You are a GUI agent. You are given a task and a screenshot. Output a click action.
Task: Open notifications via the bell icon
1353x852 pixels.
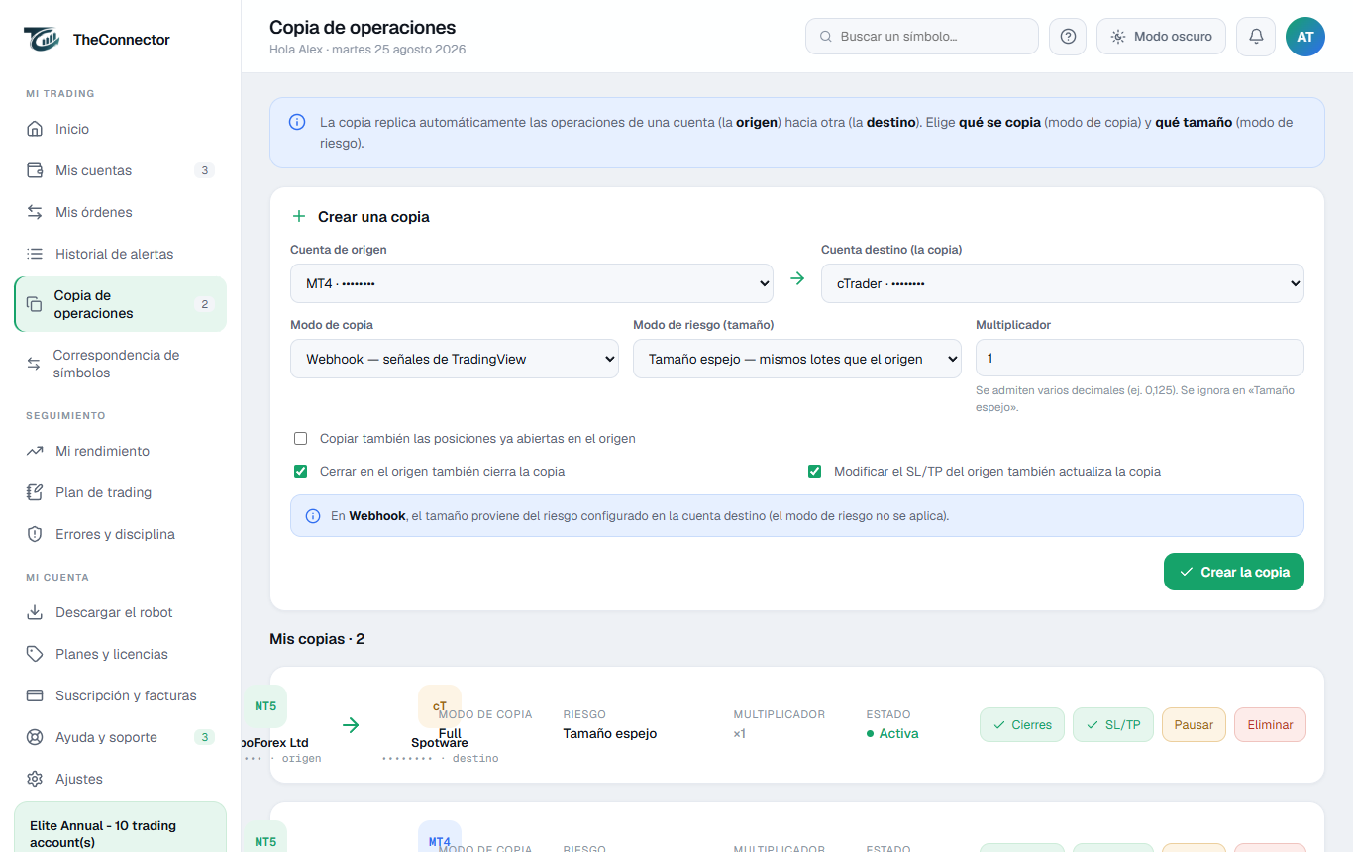pyautogui.click(x=1256, y=37)
